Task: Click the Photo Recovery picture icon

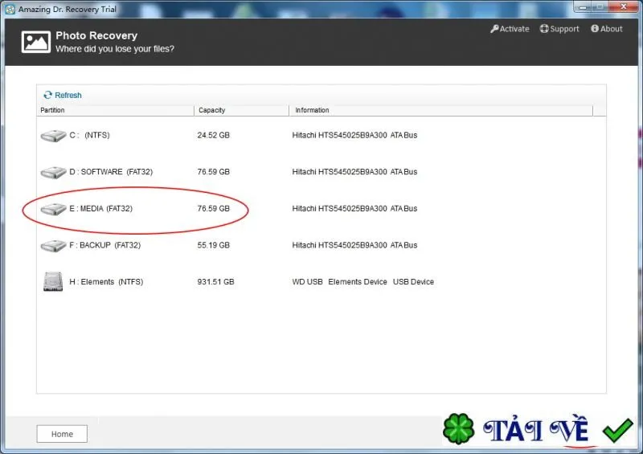Action: [x=36, y=42]
